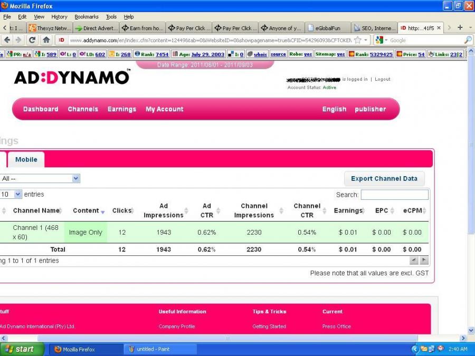Open the Help menu

point(128,17)
